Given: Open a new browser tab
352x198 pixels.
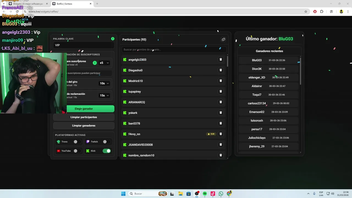Looking at the screenshot, I should click(x=97, y=4).
